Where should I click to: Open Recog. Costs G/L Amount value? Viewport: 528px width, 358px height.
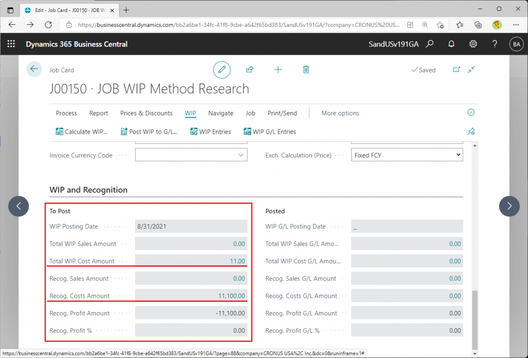455,296
